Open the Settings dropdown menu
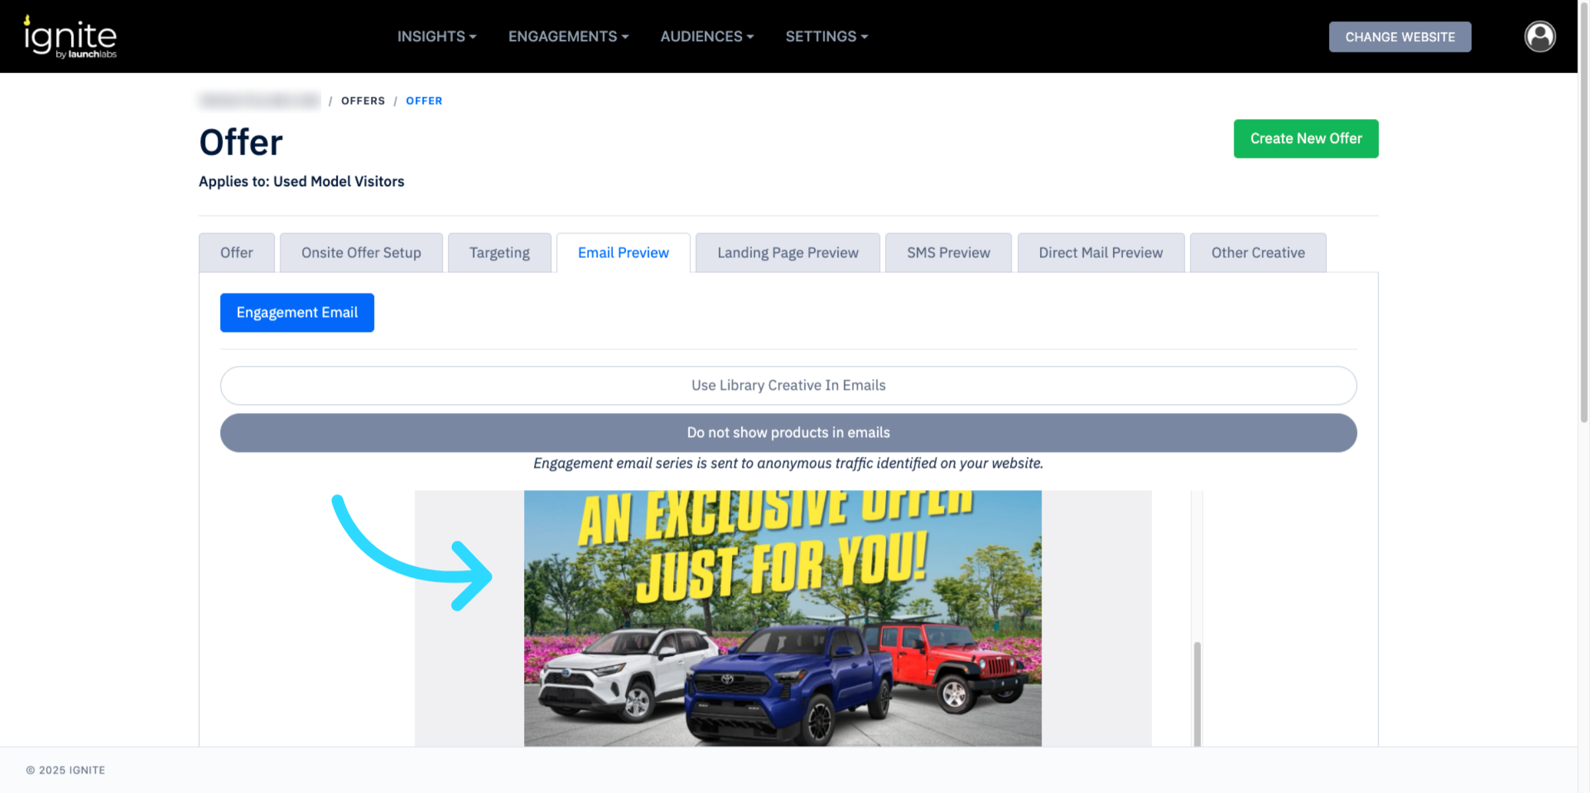 pyautogui.click(x=826, y=36)
